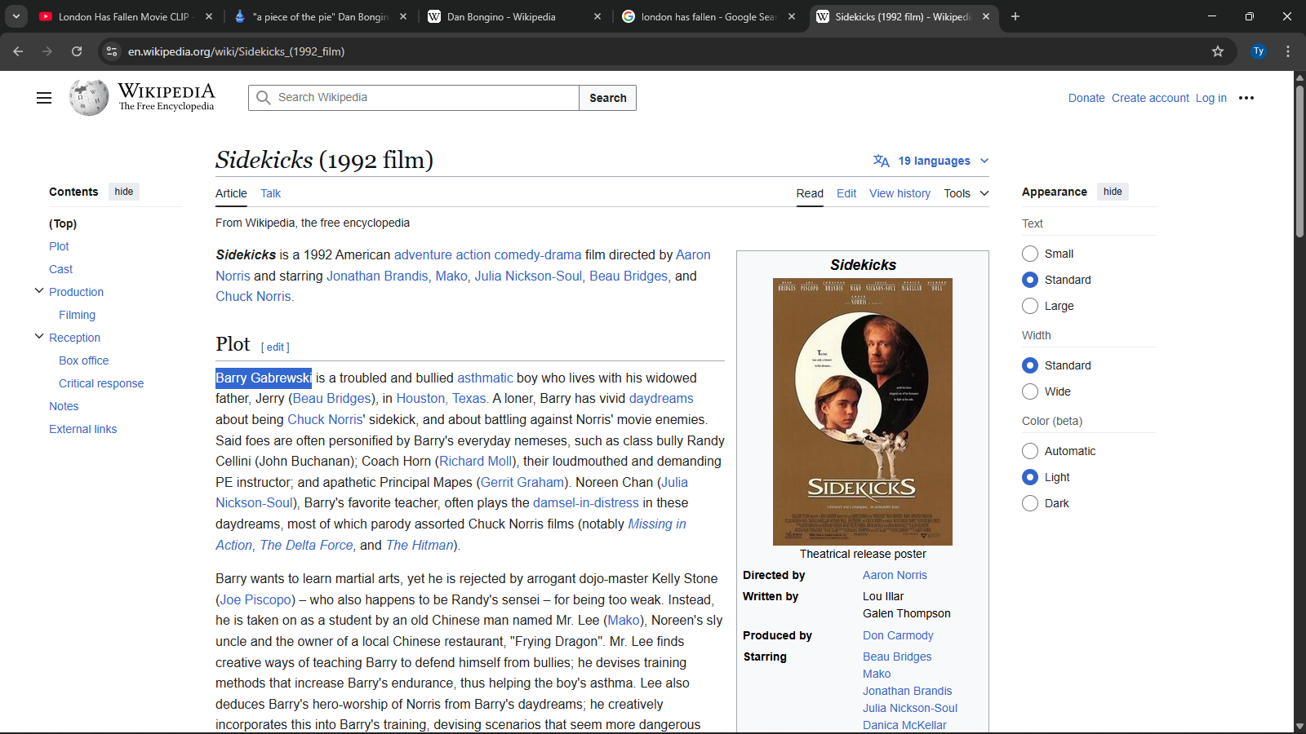
Task: Jump to Cast in the contents
Action: pyautogui.click(x=60, y=269)
